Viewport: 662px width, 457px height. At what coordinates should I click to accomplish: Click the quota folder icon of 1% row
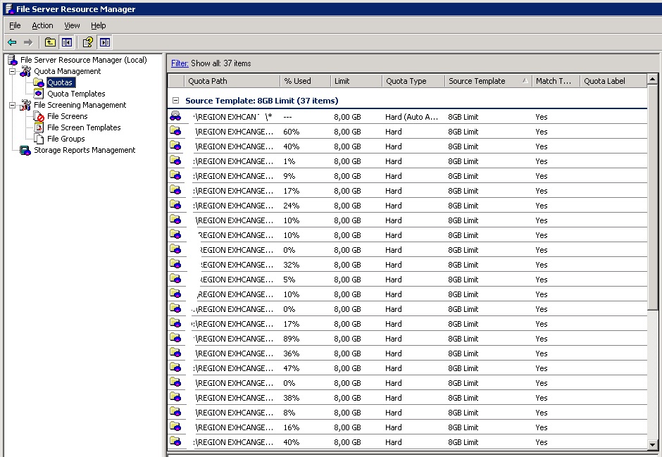coord(175,161)
